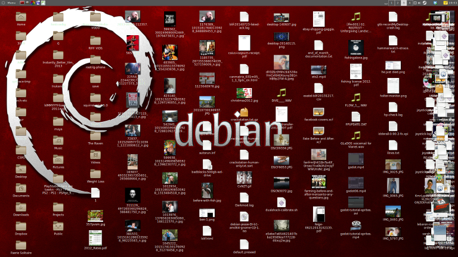The image size is (458, 257).
Task: Select the badblocks-500gb-wd-drive file icon
Action: tap(207, 164)
